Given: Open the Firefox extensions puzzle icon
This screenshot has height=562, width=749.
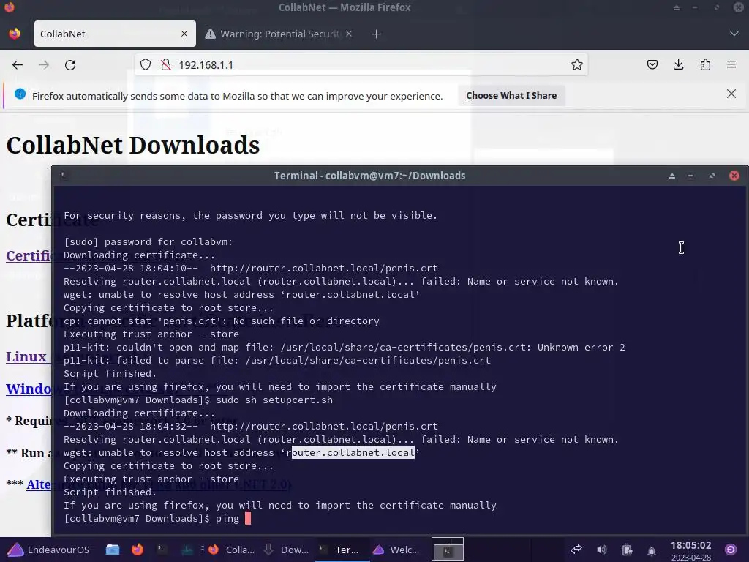Looking at the screenshot, I should click(705, 64).
